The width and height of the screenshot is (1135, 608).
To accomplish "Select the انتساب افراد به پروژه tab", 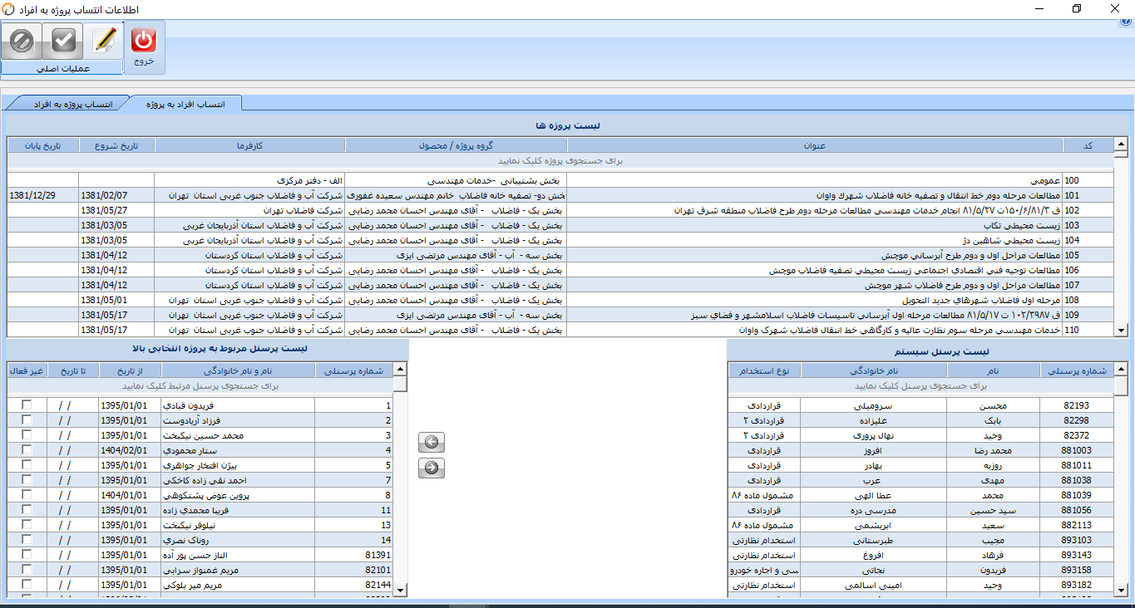I will (x=186, y=104).
